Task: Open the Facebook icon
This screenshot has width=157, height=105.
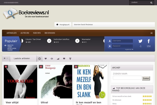Action: 149,41
